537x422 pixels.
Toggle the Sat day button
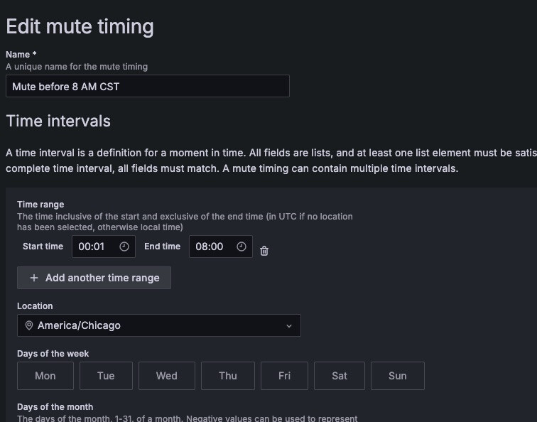[x=340, y=376]
